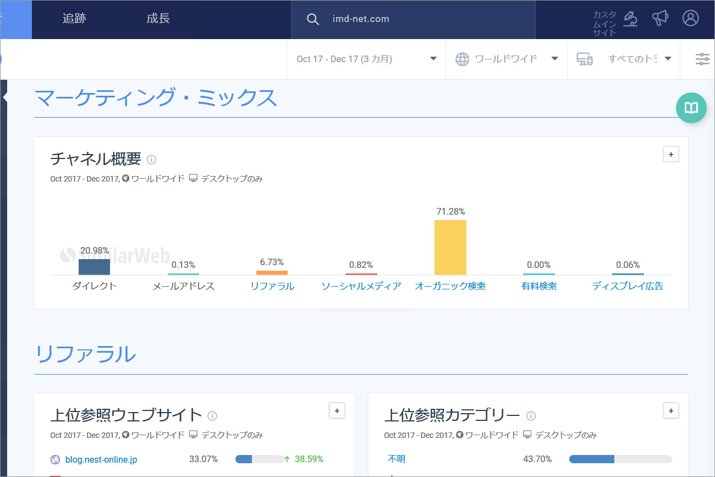Show info for 上位参照カテゴリー title
The height and width of the screenshot is (477, 715).
(531, 415)
